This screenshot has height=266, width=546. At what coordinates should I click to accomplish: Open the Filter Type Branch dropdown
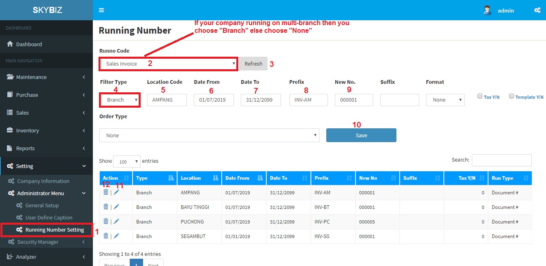pos(120,100)
